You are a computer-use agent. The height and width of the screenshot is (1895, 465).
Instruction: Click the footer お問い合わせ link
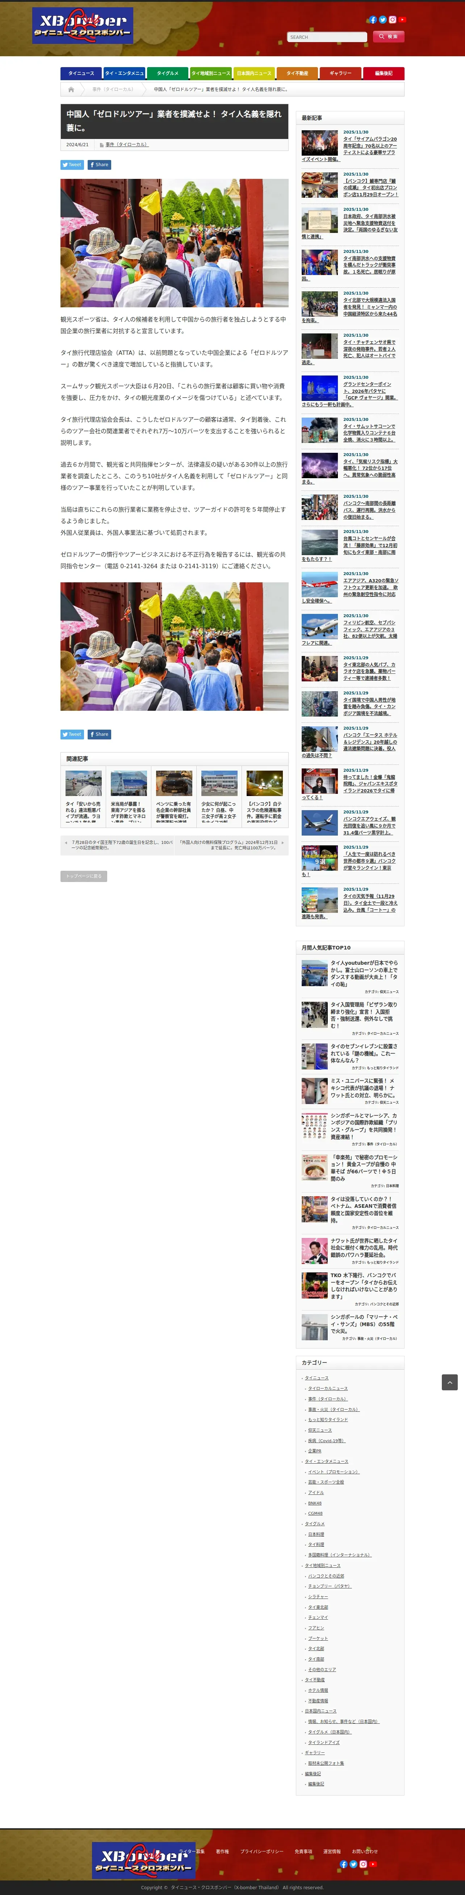tap(364, 1851)
